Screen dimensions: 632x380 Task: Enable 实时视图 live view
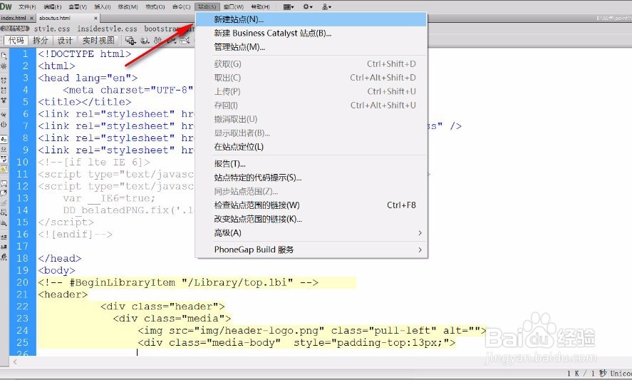coord(98,41)
